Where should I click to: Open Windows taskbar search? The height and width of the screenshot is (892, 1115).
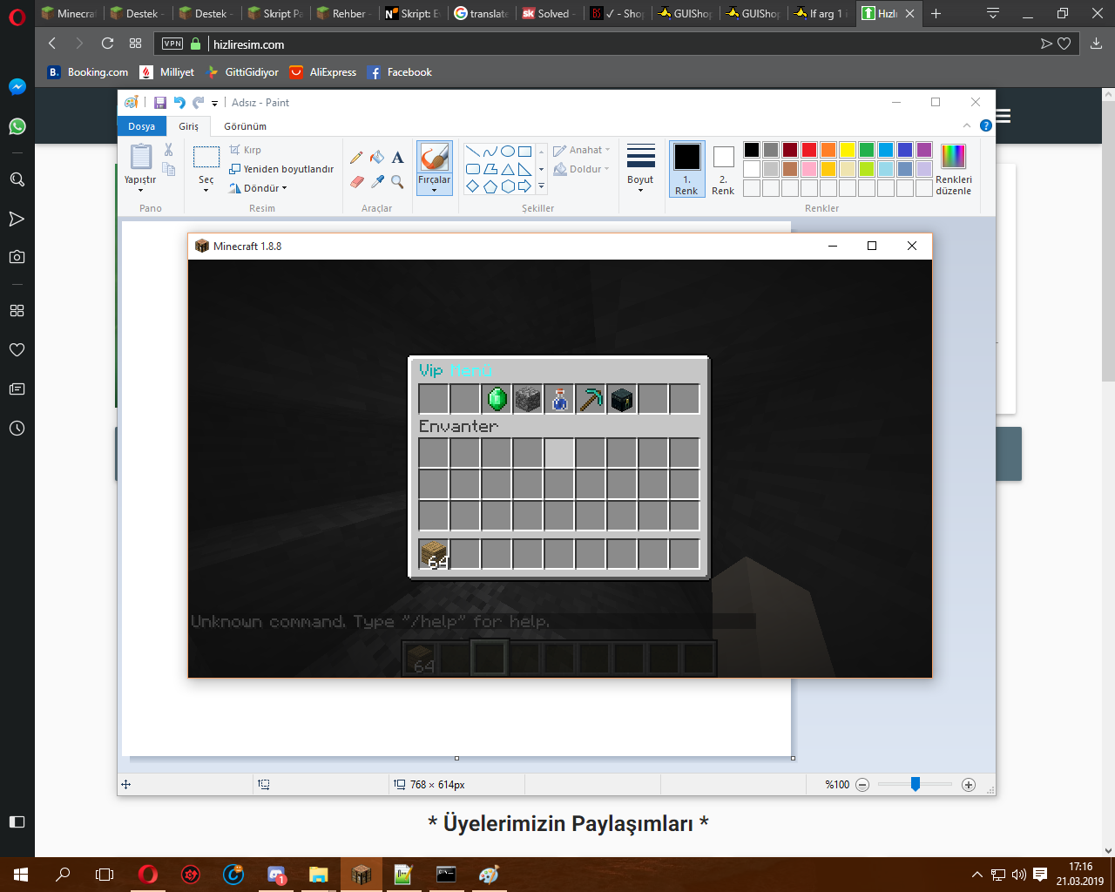63,874
